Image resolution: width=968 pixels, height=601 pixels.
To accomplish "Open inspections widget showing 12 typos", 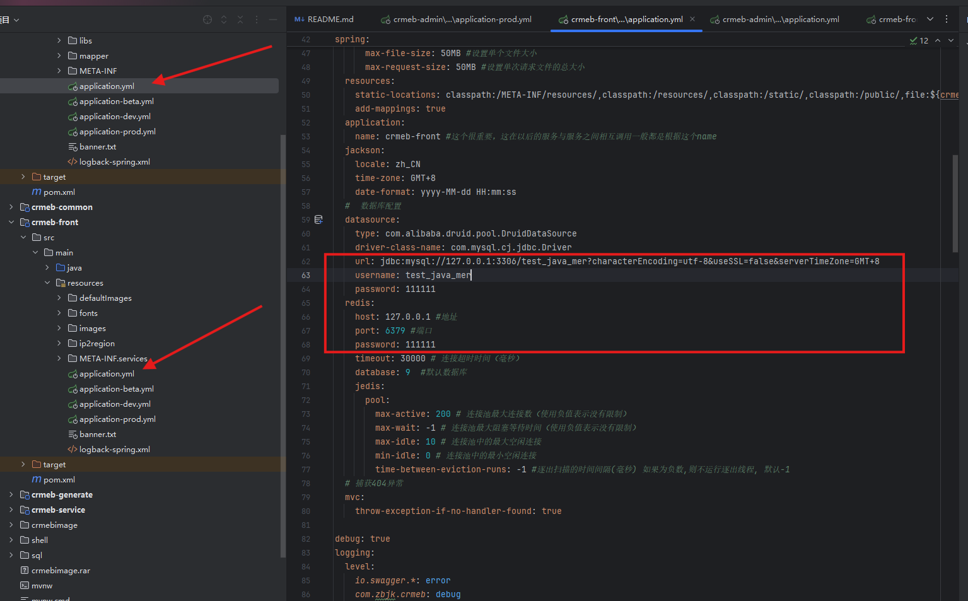I will pyautogui.click(x=919, y=40).
